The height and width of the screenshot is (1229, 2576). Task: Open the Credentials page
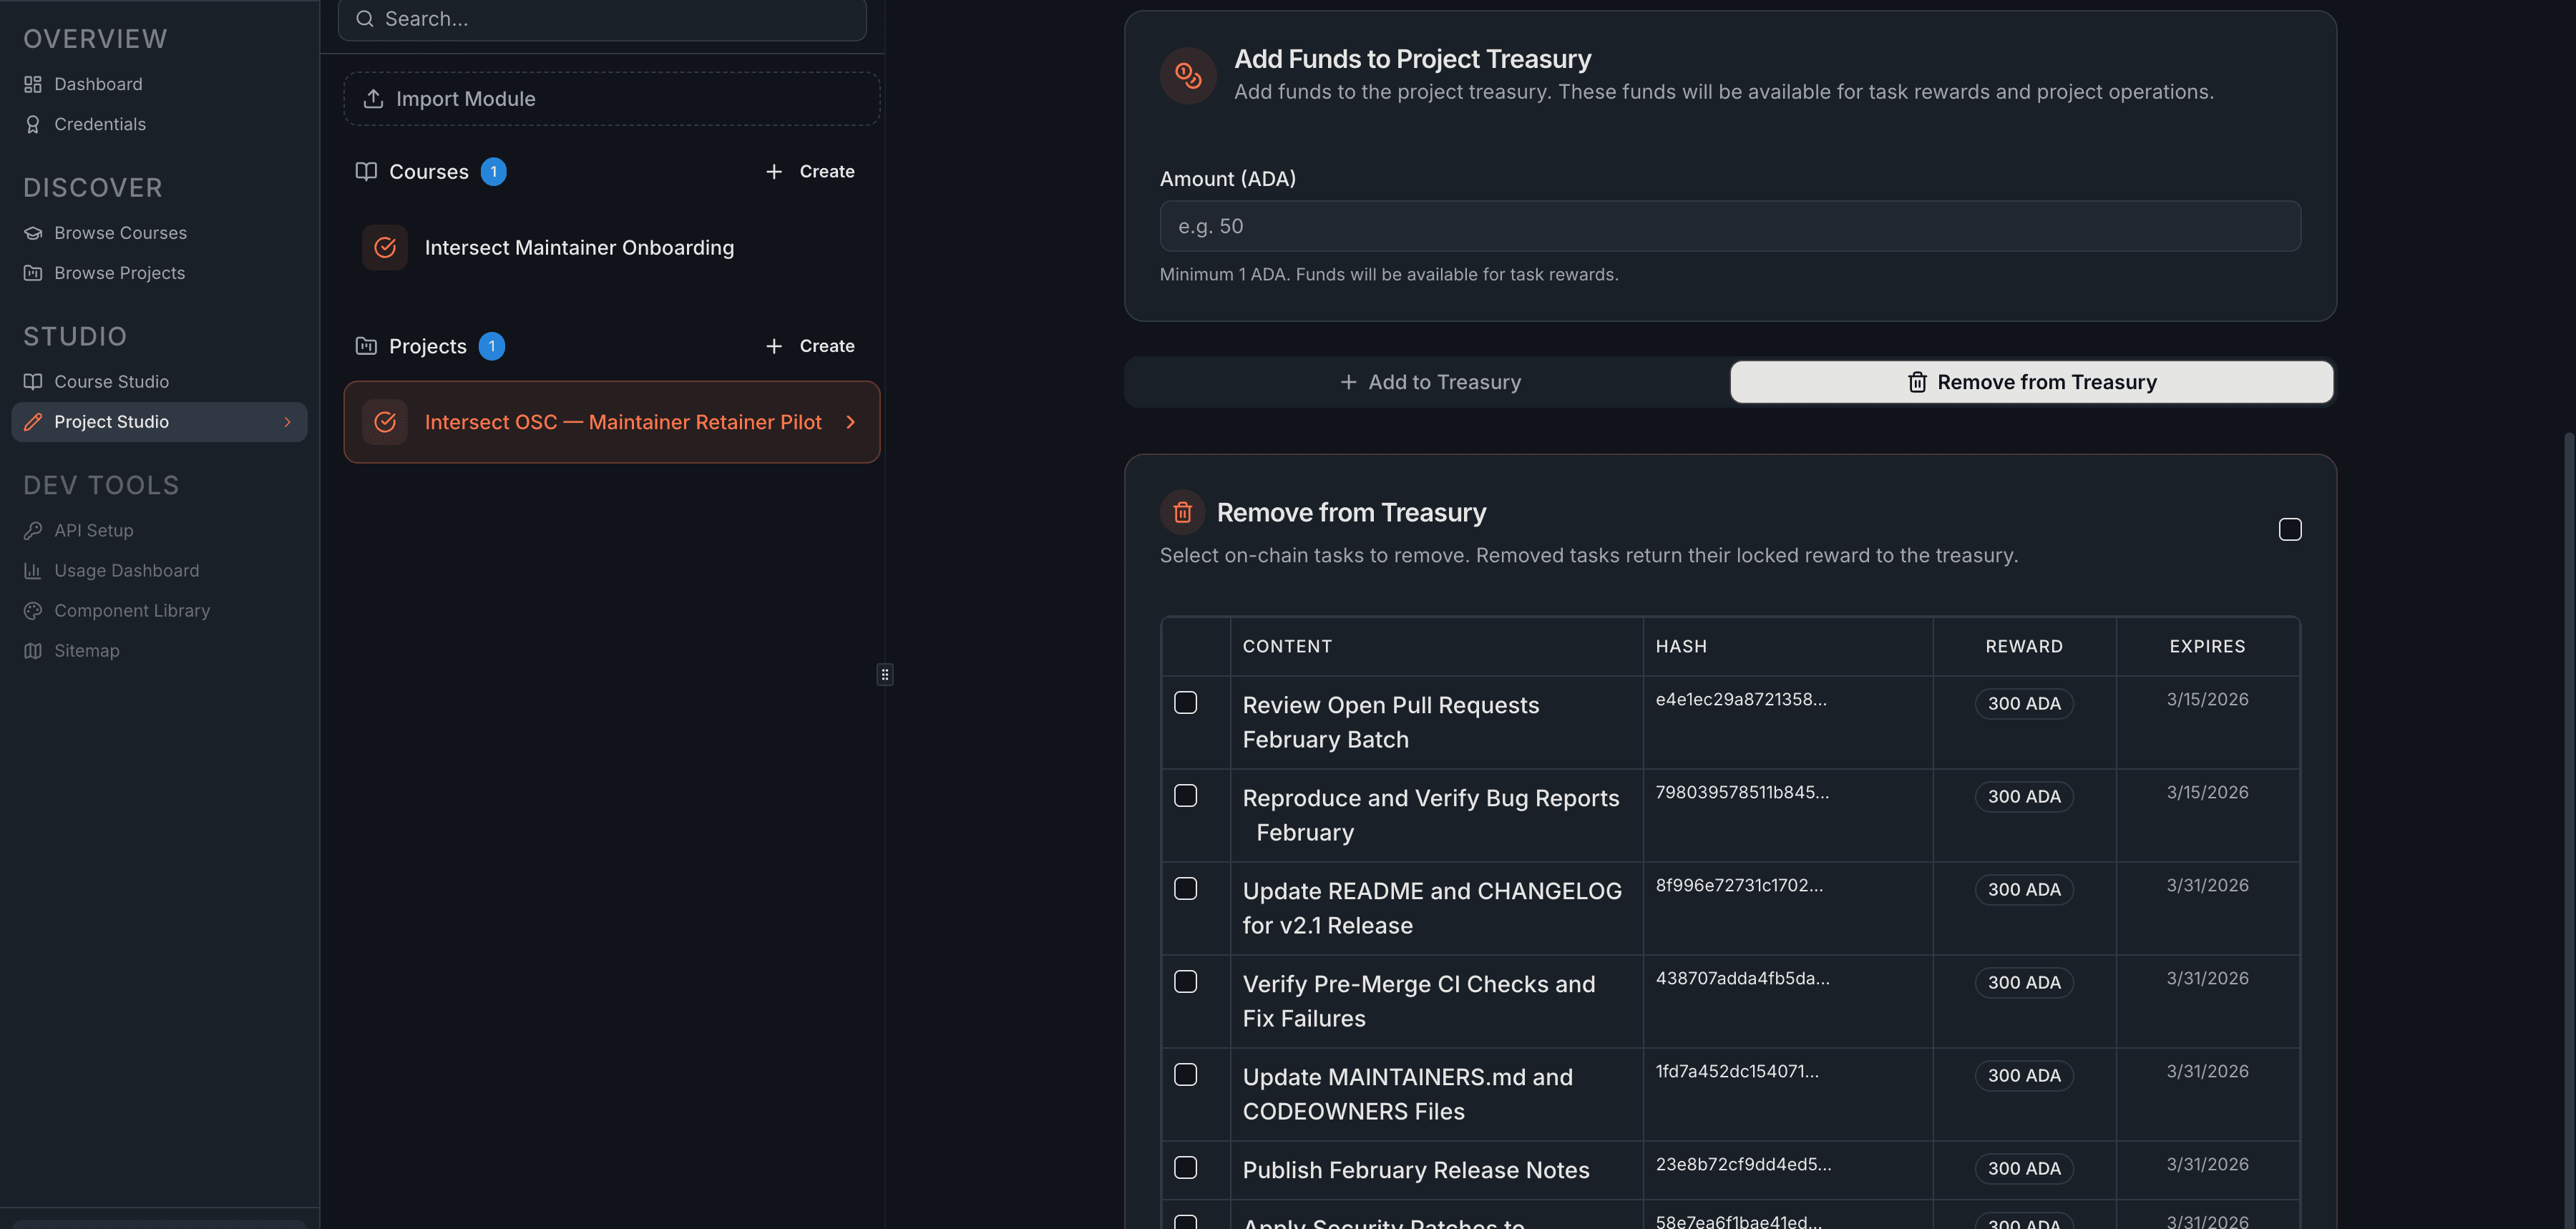[x=99, y=124]
